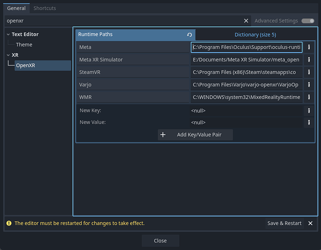Switch to the Shortcuts tab

44,8
